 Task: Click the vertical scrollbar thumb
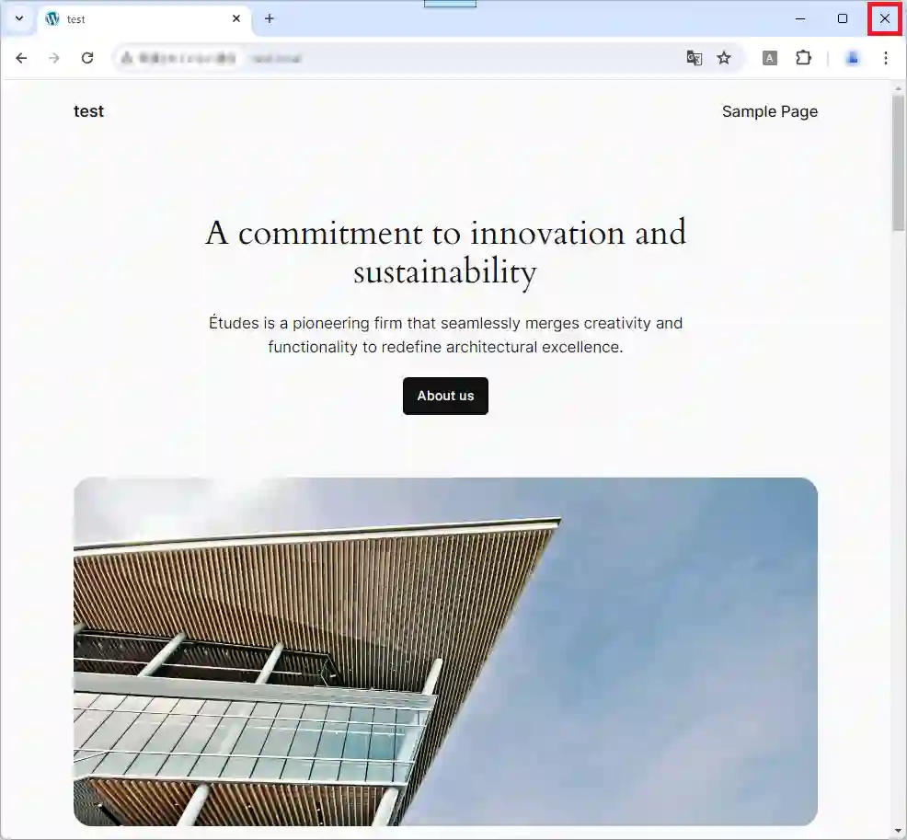pyautogui.click(x=899, y=163)
